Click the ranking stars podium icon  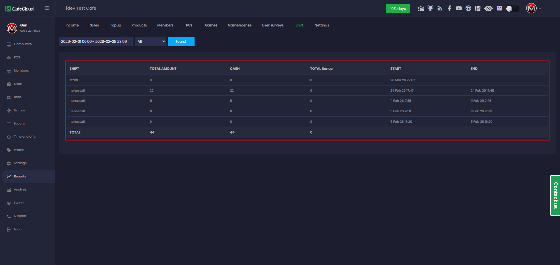tap(421, 8)
